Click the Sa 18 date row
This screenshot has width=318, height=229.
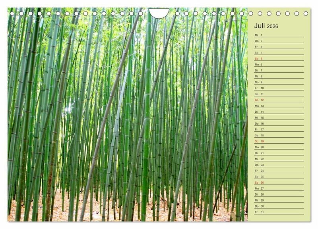point(279,135)
